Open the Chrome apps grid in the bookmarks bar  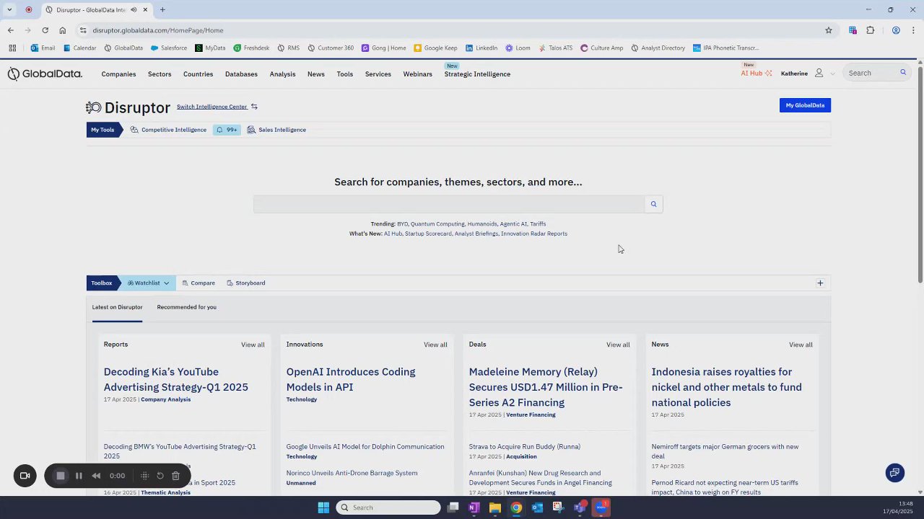click(12, 48)
